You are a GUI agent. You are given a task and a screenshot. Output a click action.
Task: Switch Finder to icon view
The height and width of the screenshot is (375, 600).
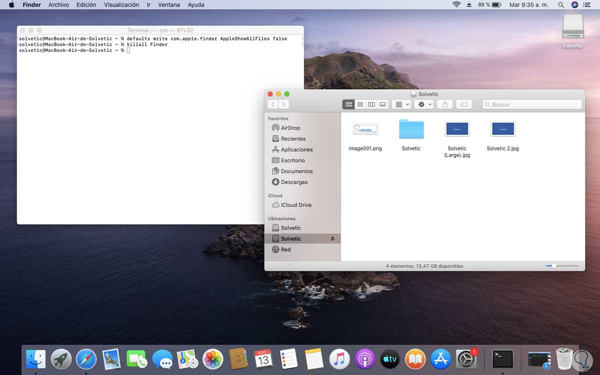click(348, 104)
